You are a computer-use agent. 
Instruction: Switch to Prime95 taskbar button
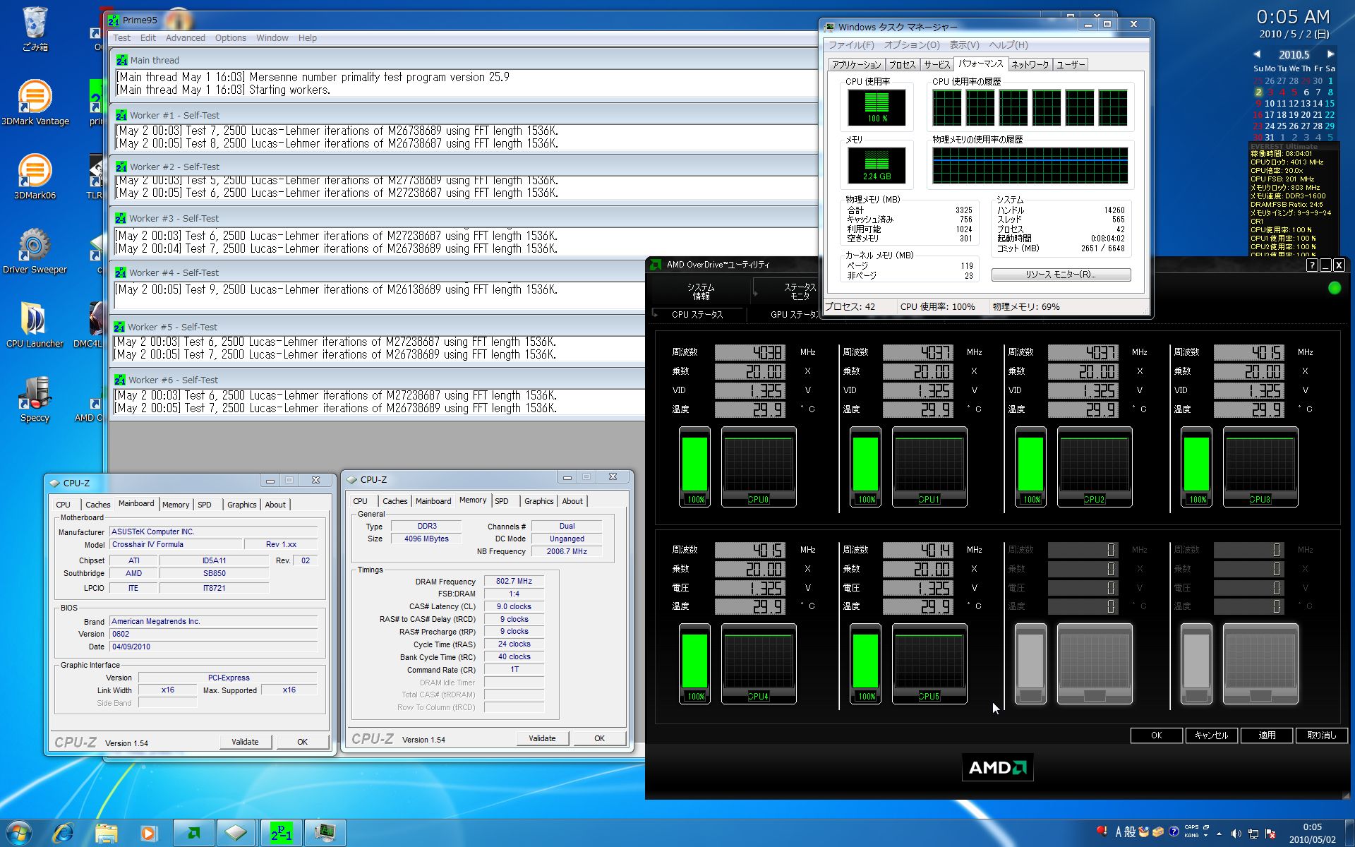tap(281, 833)
